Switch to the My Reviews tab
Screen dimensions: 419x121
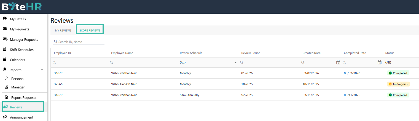[63, 30]
